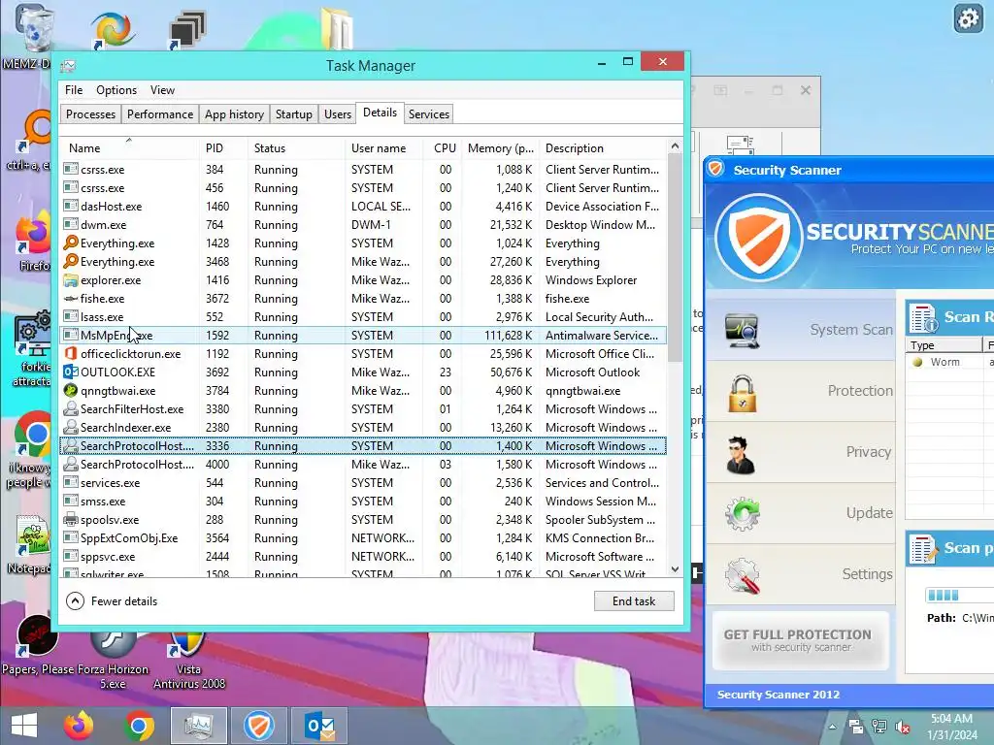This screenshot has height=745, width=994.
Task: Sort by the Name column header
Action: 129,147
